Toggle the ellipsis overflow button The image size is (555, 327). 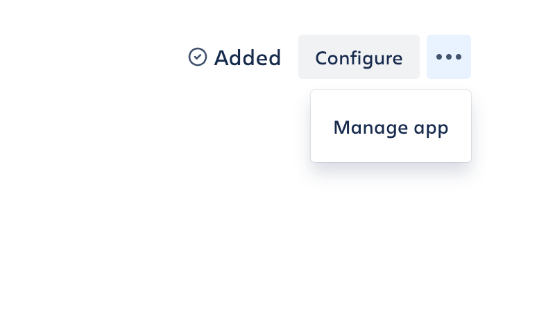(449, 57)
